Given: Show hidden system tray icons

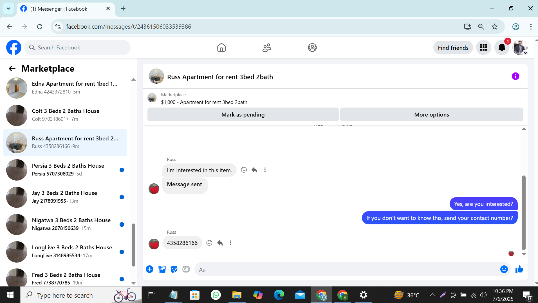Looking at the screenshot, I should pos(432,295).
